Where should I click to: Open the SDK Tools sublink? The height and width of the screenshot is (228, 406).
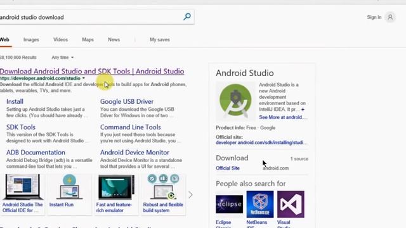pos(21,127)
